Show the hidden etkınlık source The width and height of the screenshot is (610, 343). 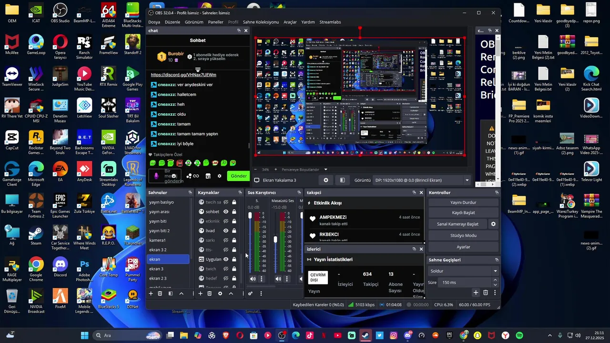(x=226, y=221)
